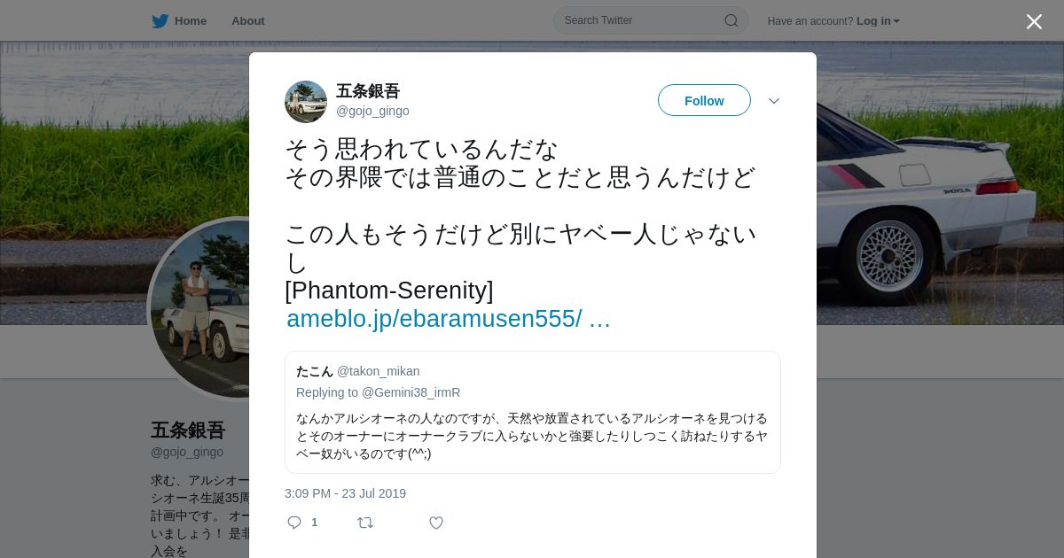
Task: Open the ameblo.jp/ebaramusen555 link
Action: click(x=449, y=319)
